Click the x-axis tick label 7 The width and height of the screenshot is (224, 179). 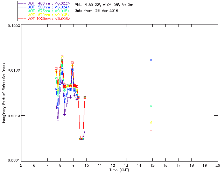pyautogui.click(x=47, y=165)
